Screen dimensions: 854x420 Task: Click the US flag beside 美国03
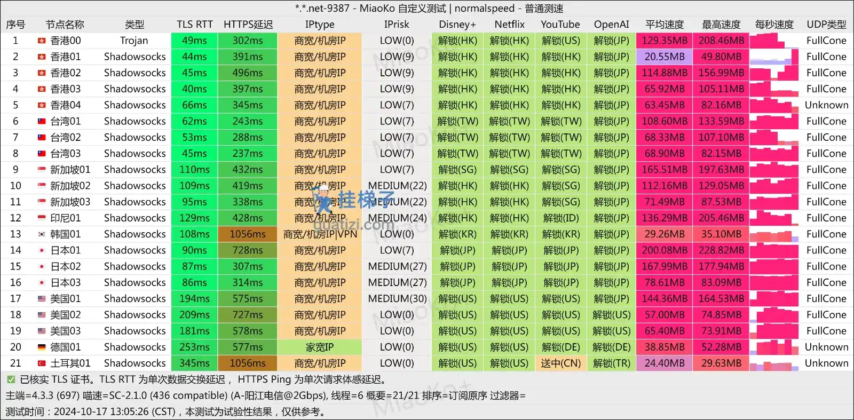click(42, 331)
